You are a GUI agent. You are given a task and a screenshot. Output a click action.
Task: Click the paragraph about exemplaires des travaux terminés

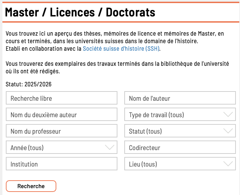pyautogui.click(x=117, y=68)
